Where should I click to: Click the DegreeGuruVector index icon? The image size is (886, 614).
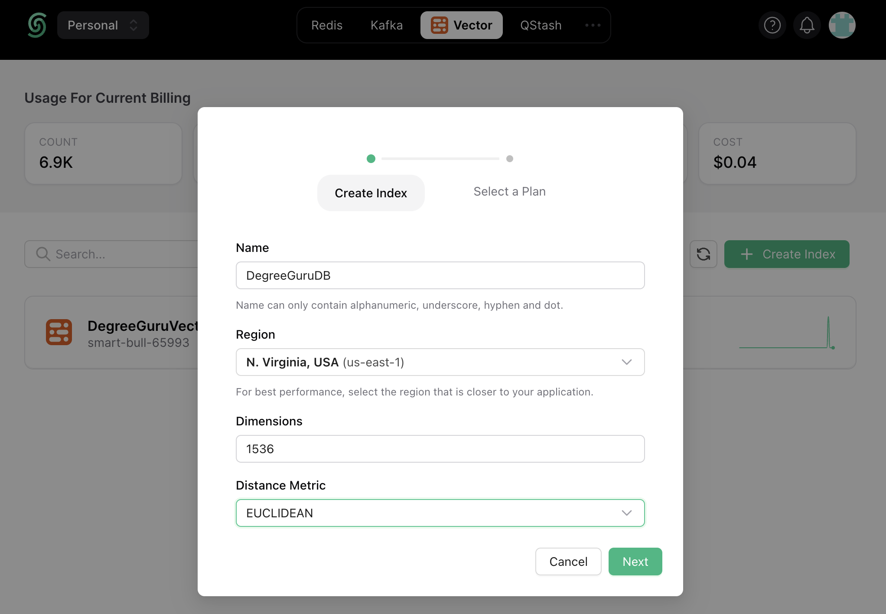click(59, 333)
